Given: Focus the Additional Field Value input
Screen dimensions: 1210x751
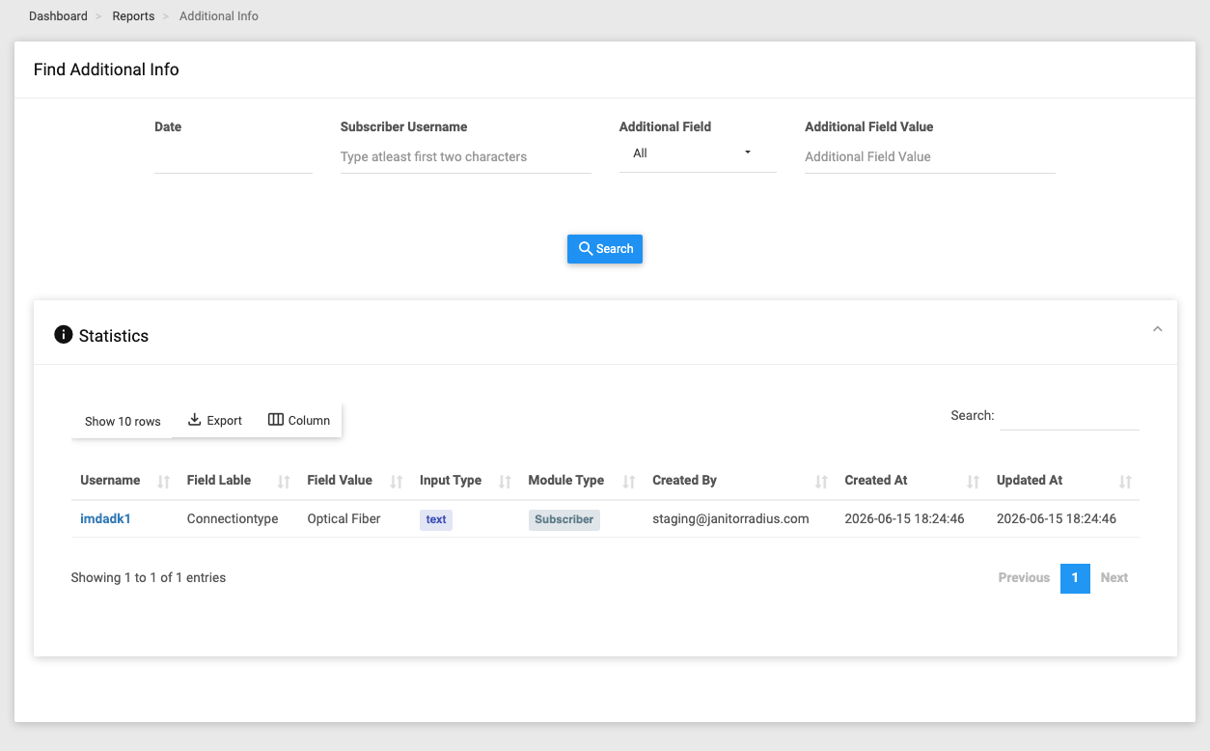Looking at the screenshot, I should [930, 156].
